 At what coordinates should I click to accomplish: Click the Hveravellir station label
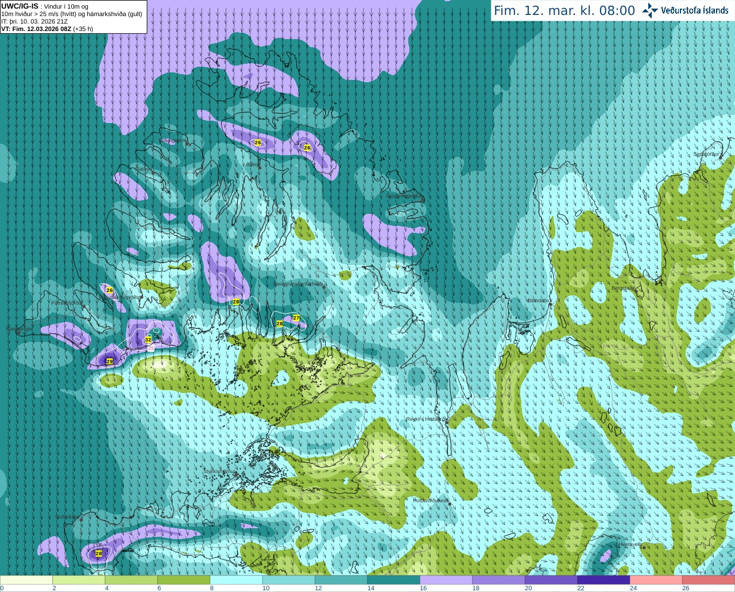click(630, 544)
